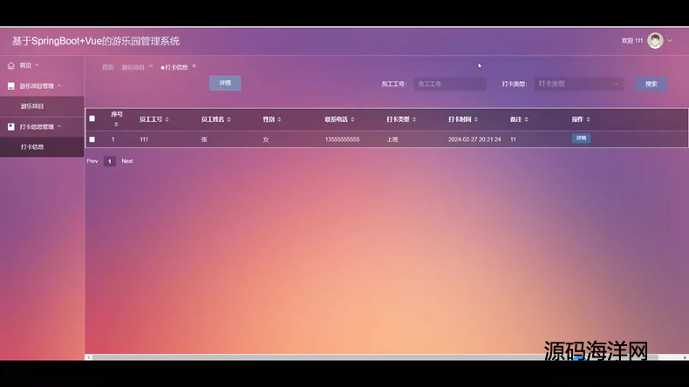Sort by 员工姓名 column arrows

[229, 119]
